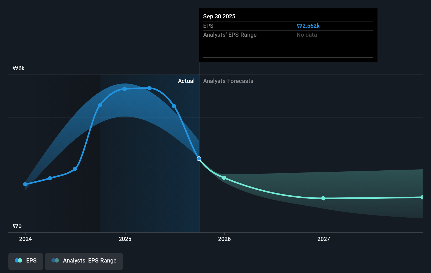Click the EPS data point at 2024 start
This screenshot has height=273, width=431.
coord(25,184)
